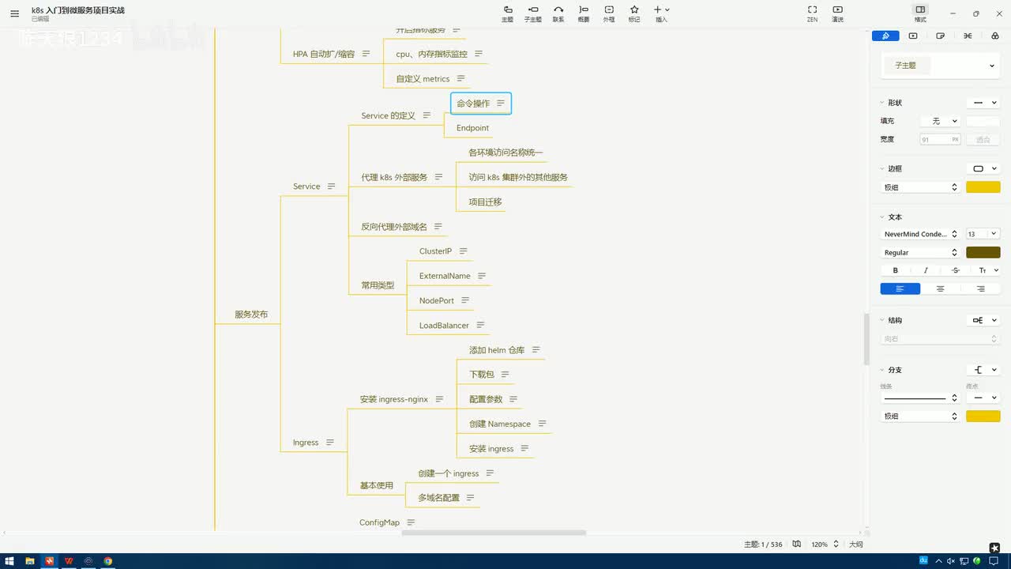Open the map overview icon in status bar
Image resolution: width=1011 pixels, height=569 pixels.
(797, 544)
